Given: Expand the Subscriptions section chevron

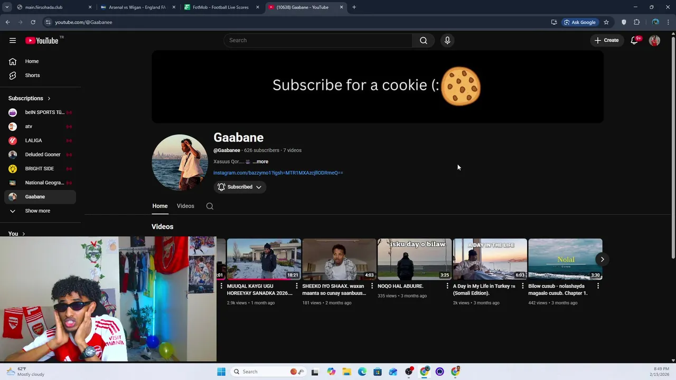Looking at the screenshot, I should tap(49, 98).
